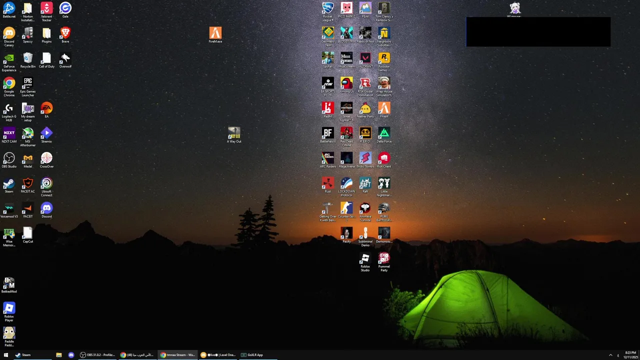Open the Rocket League game shortcut
This screenshot has height=360, width=640.
pyautogui.click(x=327, y=11)
